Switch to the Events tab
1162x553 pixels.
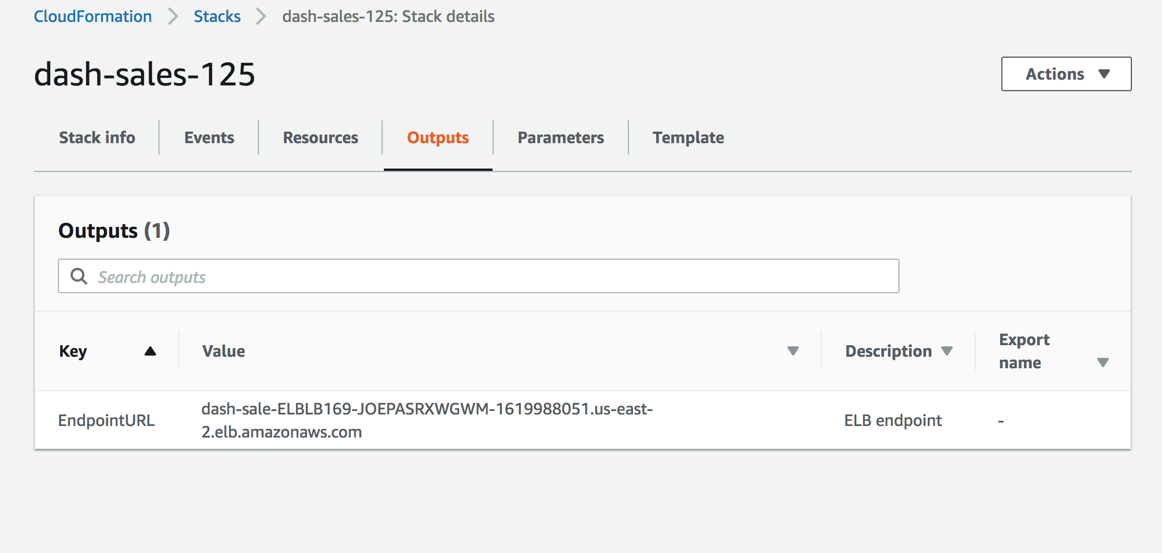pos(209,137)
